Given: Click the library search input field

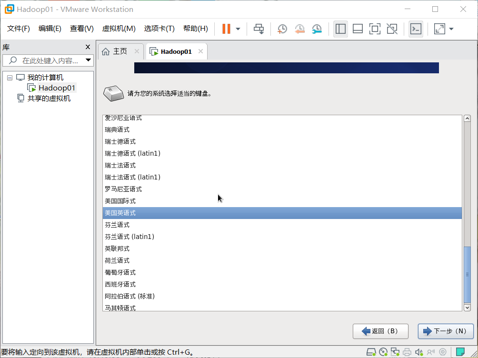Looking at the screenshot, I should 48,60.
